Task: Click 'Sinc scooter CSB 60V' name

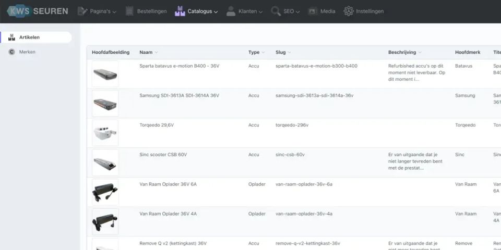Action: [163, 155]
